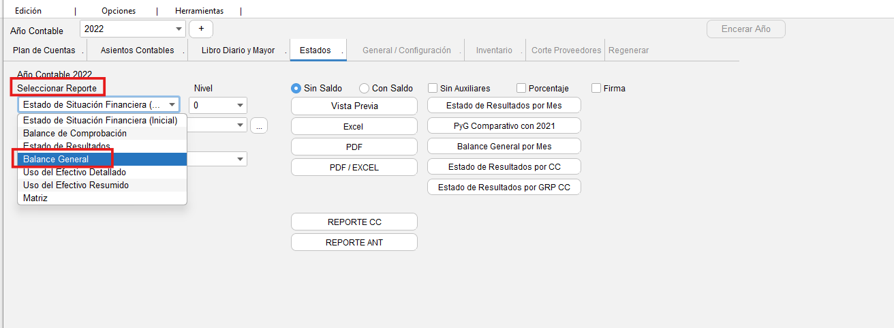This screenshot has width=894, height=328.
Task: Expand the Año Contable 2022 dropdown
Action: tap(179, 29)
